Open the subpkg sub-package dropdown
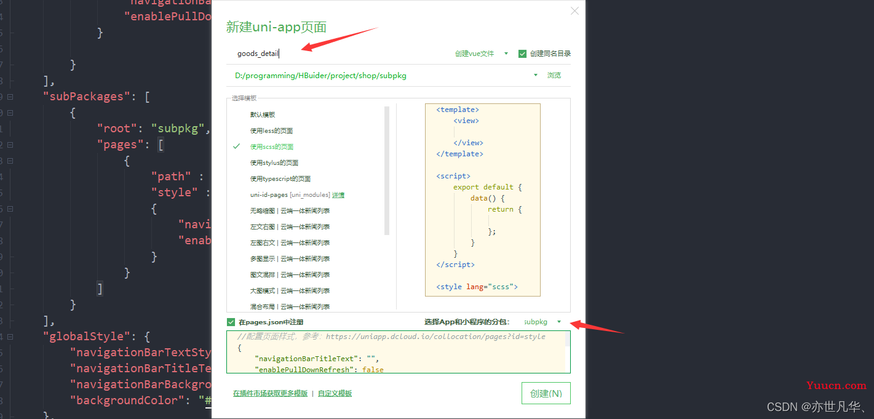The width and height of the screenshot is (874, 419). pyautogui.click(x=542, y=322)
